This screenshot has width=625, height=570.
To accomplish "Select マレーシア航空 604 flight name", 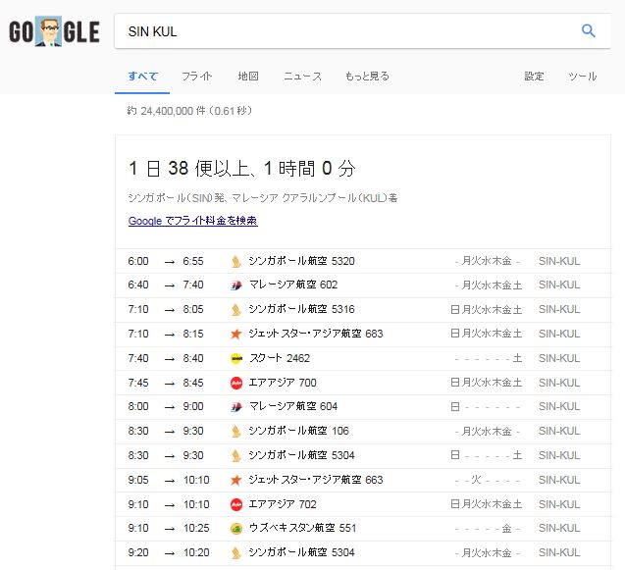I will (293, 406).
